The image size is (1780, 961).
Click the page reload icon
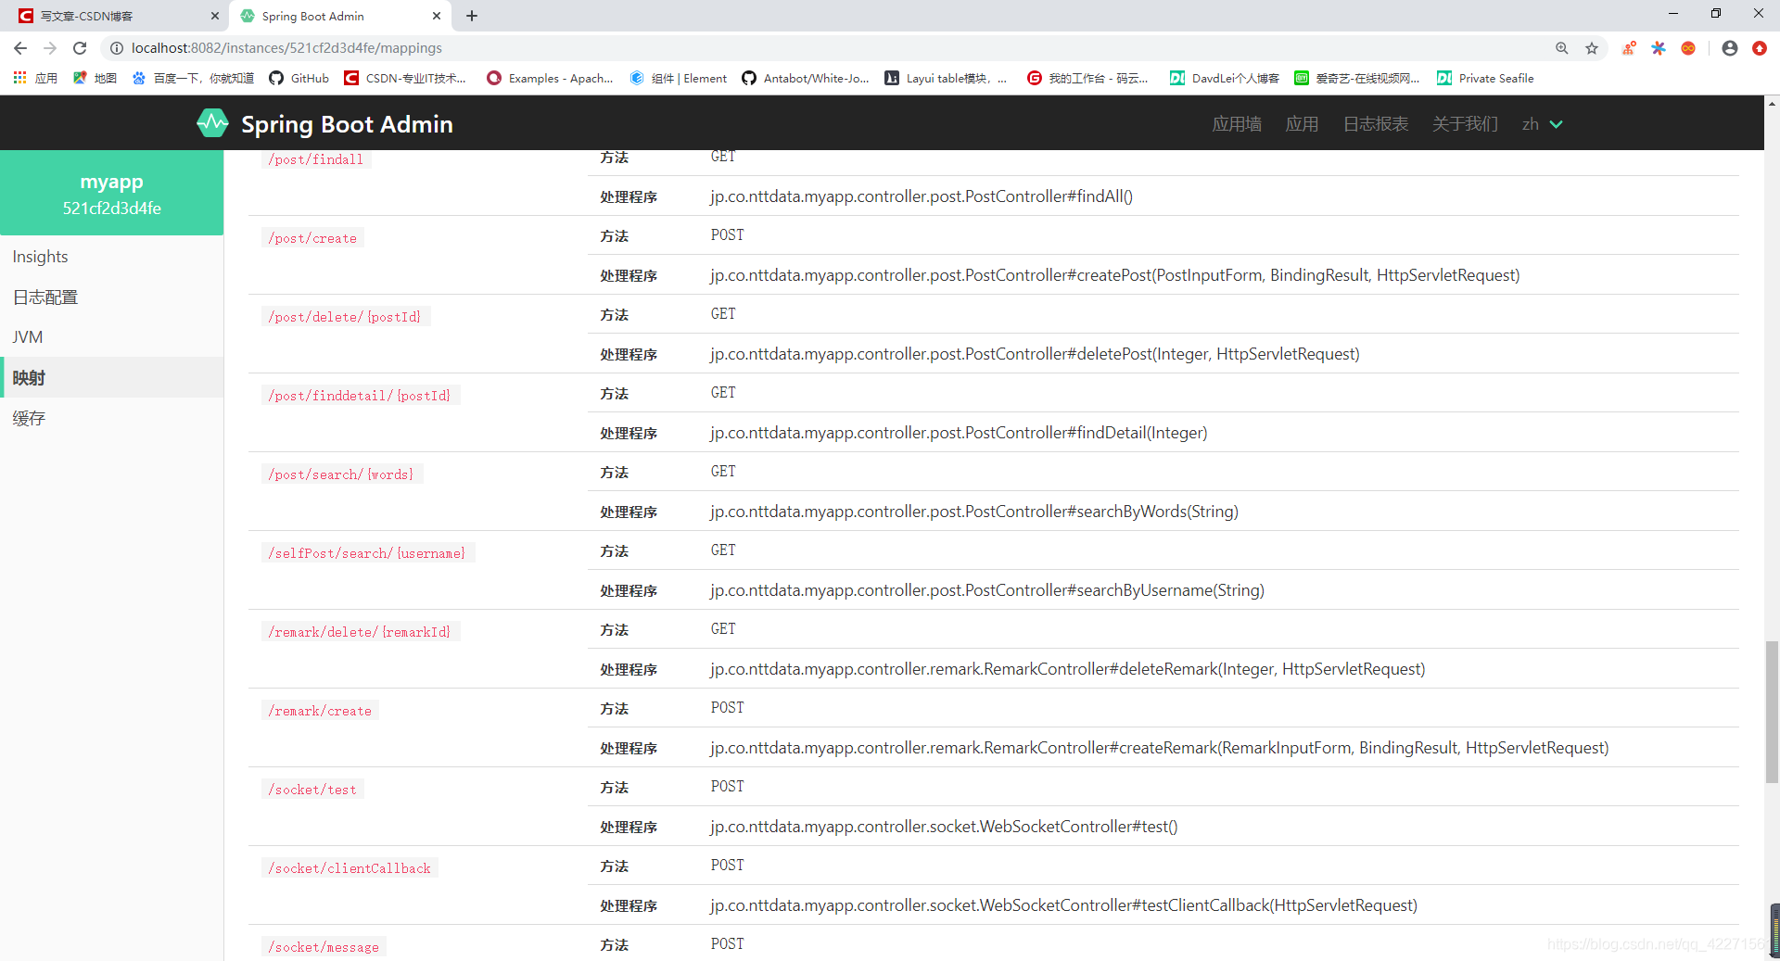coord(80,48)
